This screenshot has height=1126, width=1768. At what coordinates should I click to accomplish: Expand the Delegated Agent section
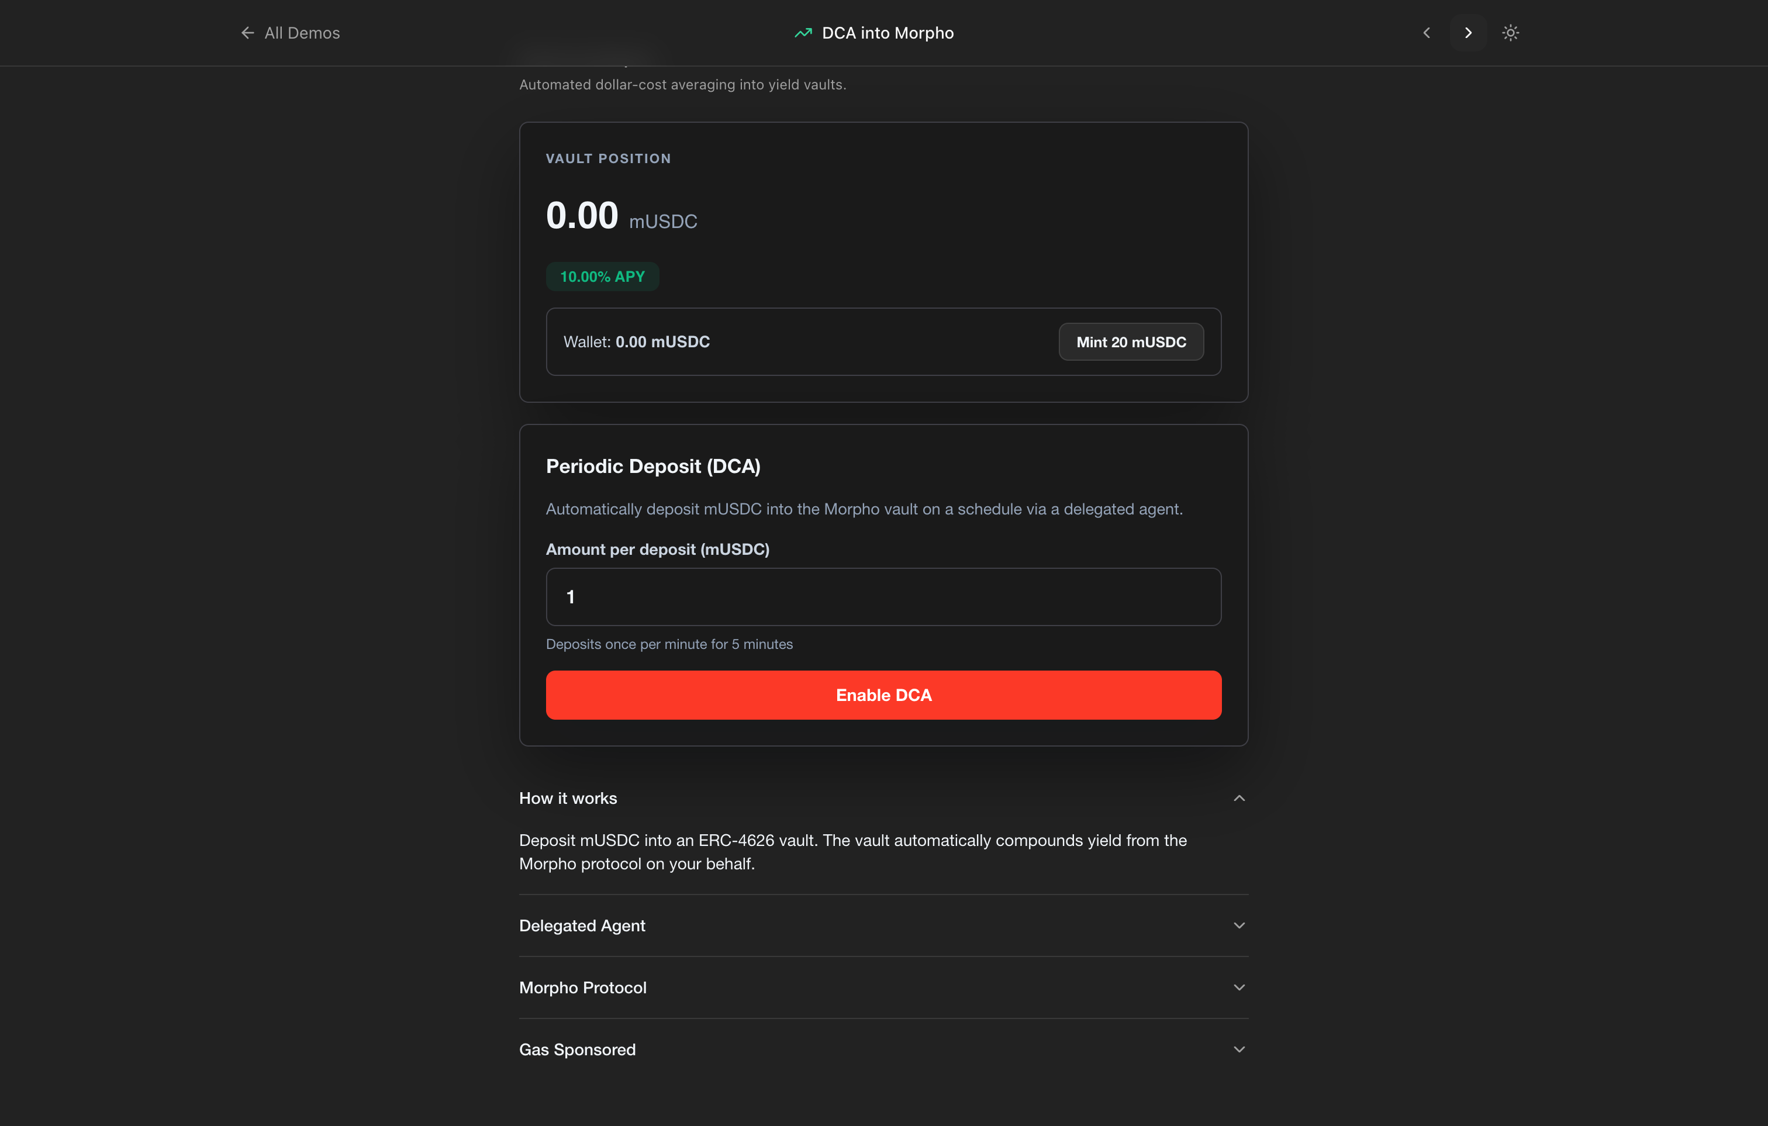pos(582,925)
